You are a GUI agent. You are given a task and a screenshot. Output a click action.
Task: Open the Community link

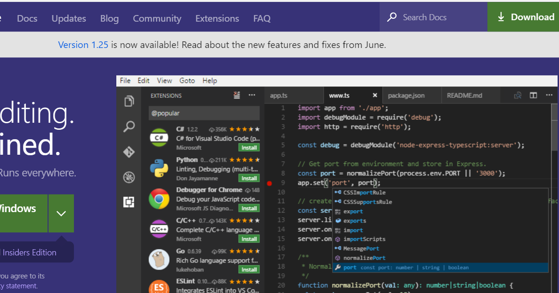click(x=157, y=18)
